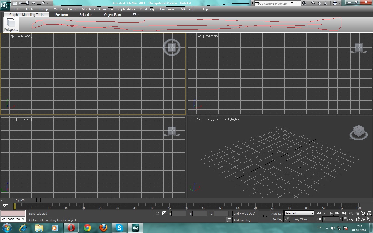Open the Modifiers menu

[88, 9]
